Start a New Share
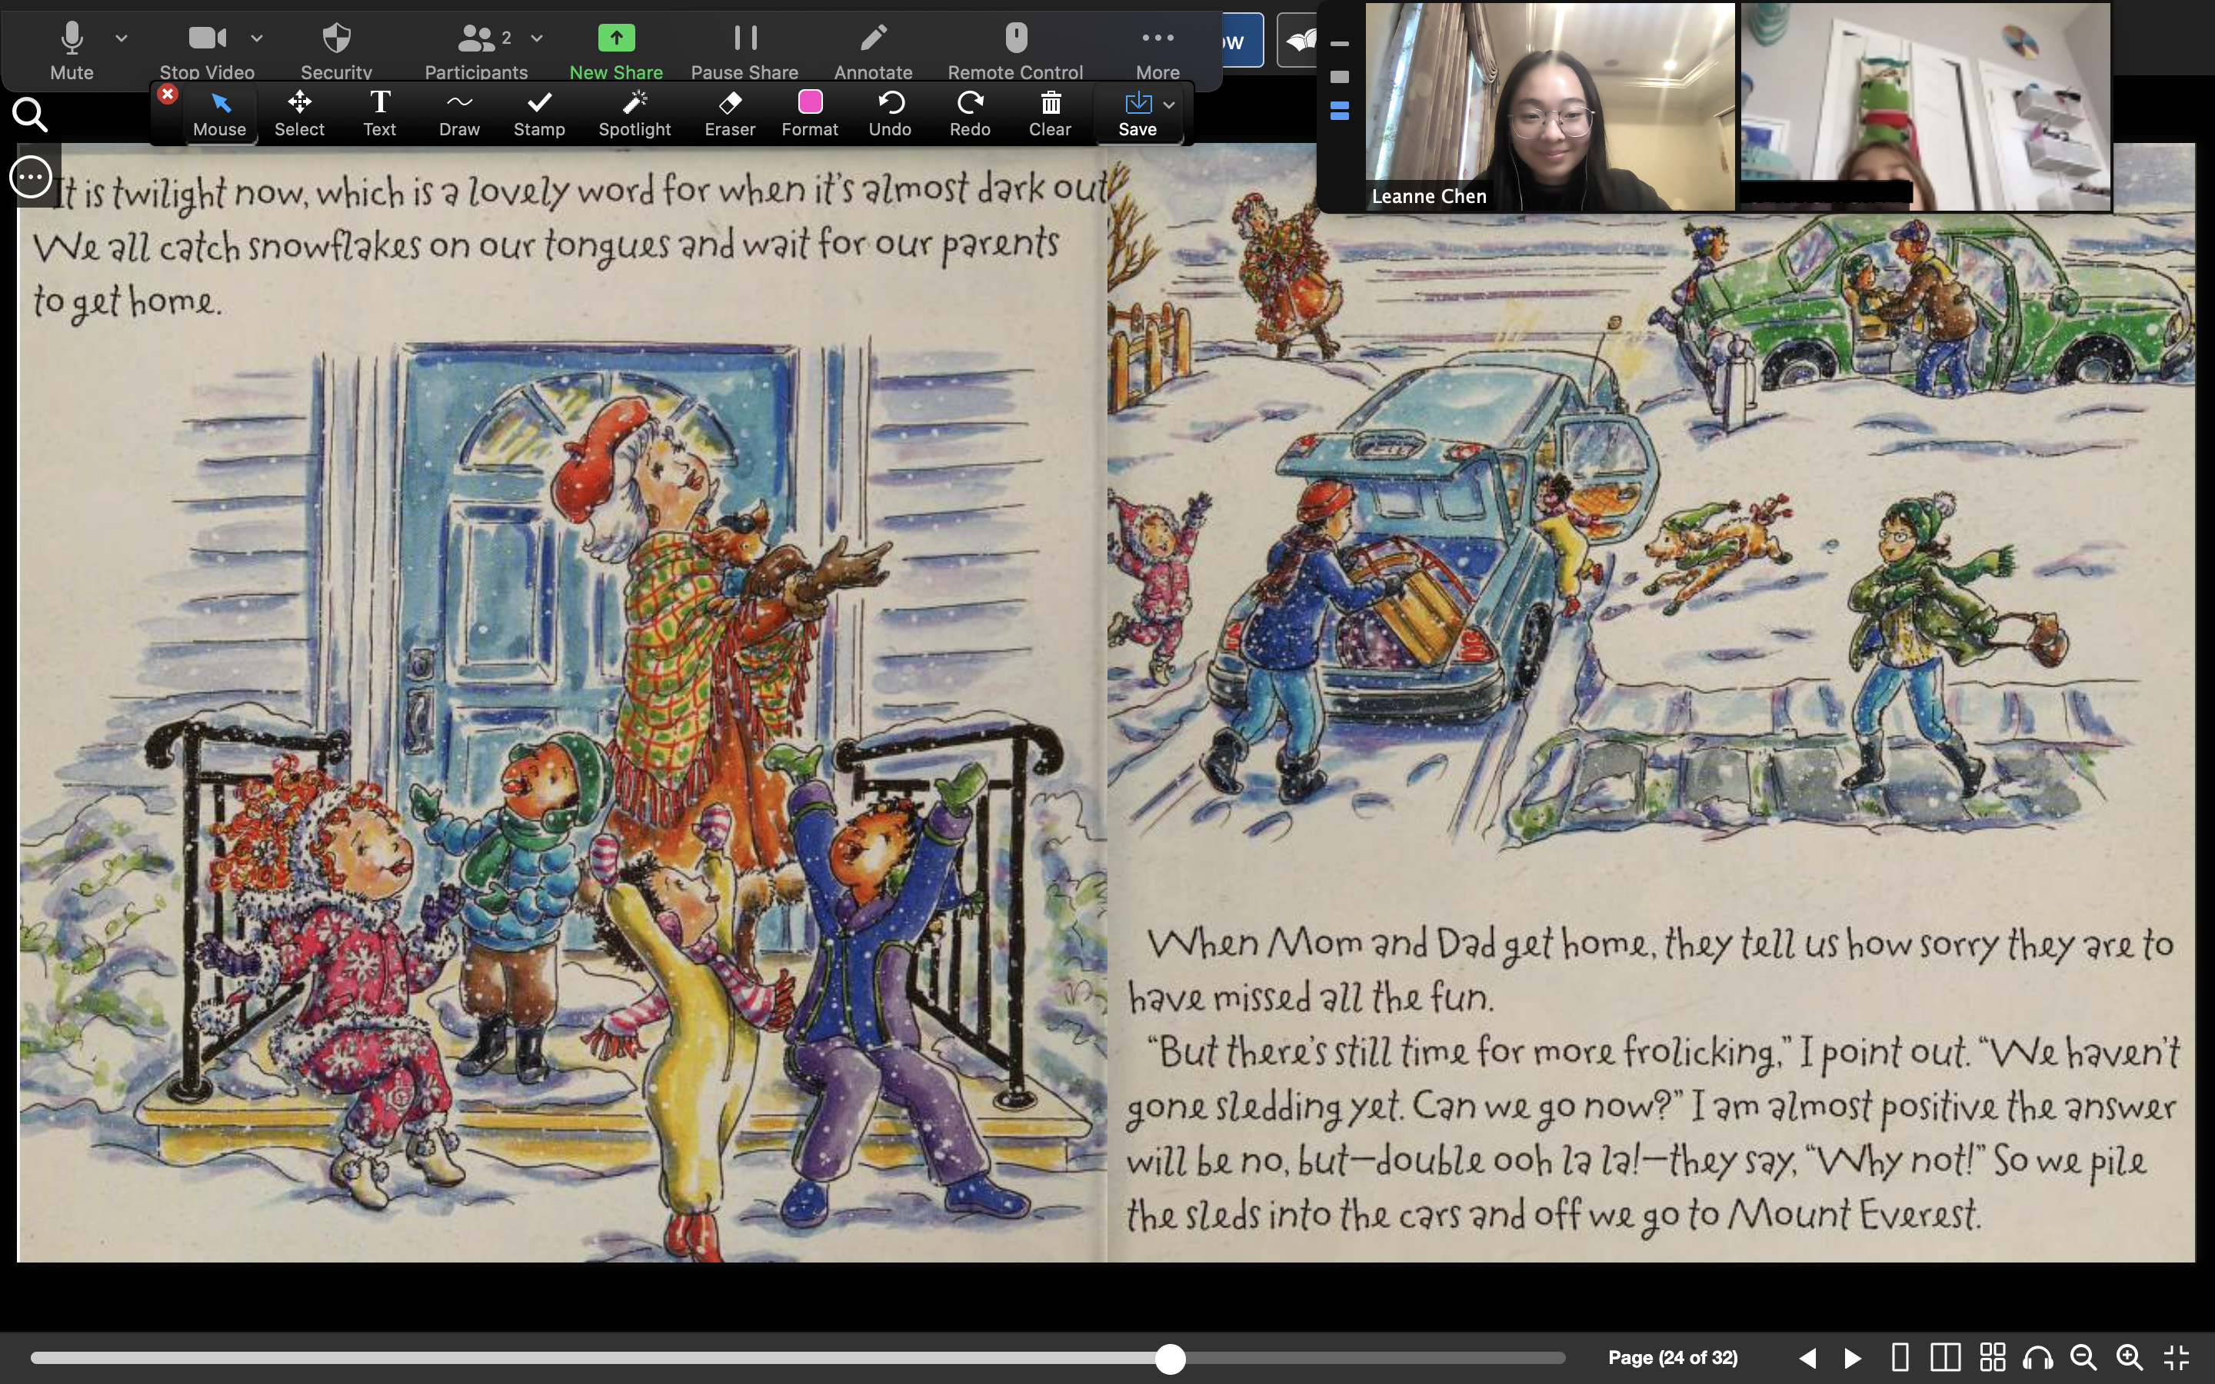The image size is (2215, 1384). (616, 49)
